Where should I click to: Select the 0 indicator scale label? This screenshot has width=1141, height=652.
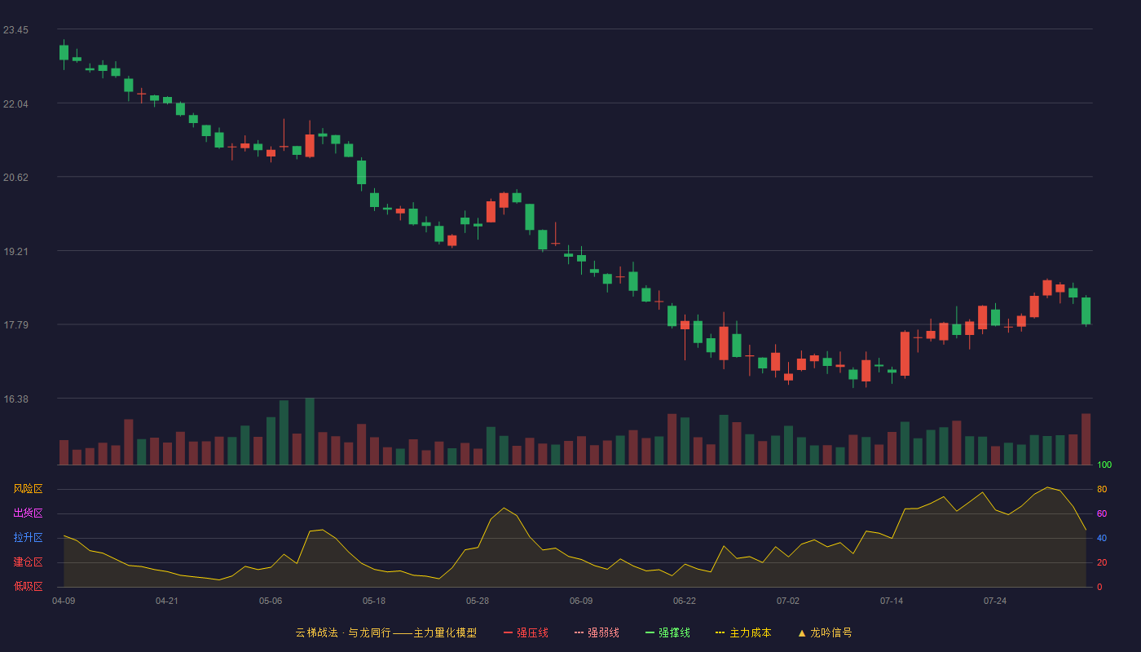point(1099,587)
